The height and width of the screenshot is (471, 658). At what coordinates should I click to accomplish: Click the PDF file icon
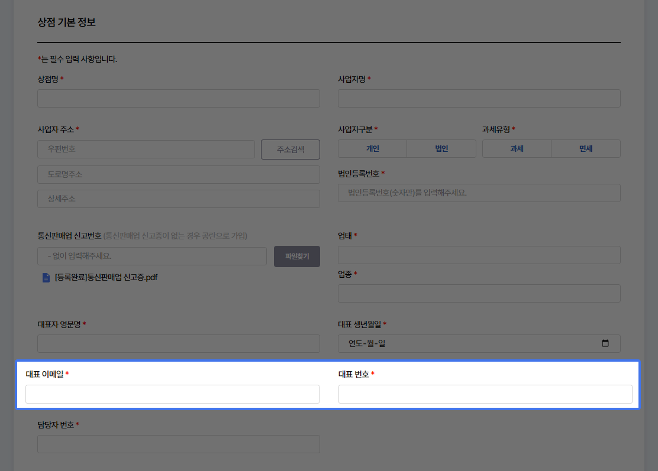click(x=46, y=277)
